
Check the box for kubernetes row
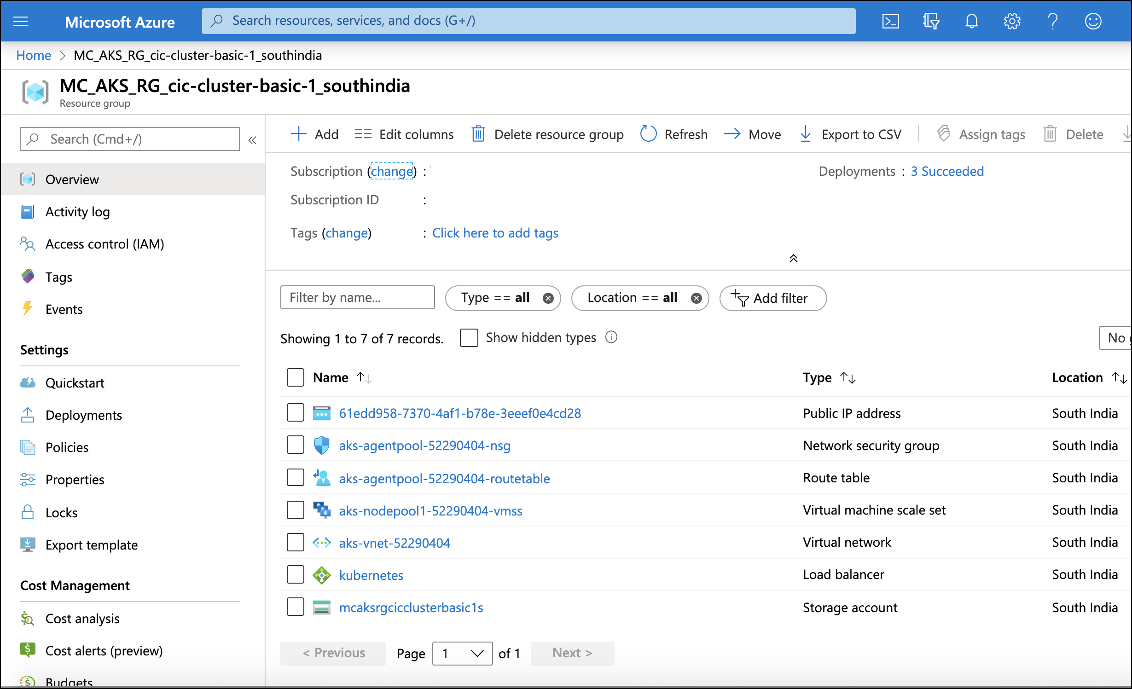296,574
